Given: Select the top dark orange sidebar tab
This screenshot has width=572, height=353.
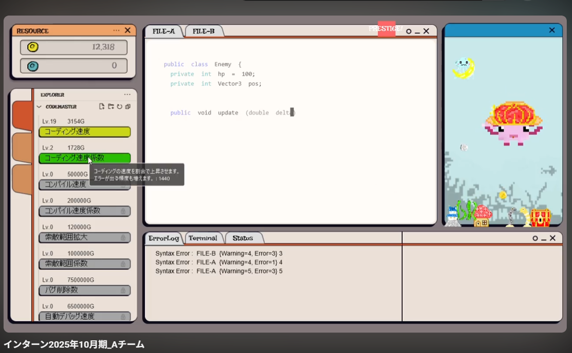Looking at the screenshot, I should (22, 115).
